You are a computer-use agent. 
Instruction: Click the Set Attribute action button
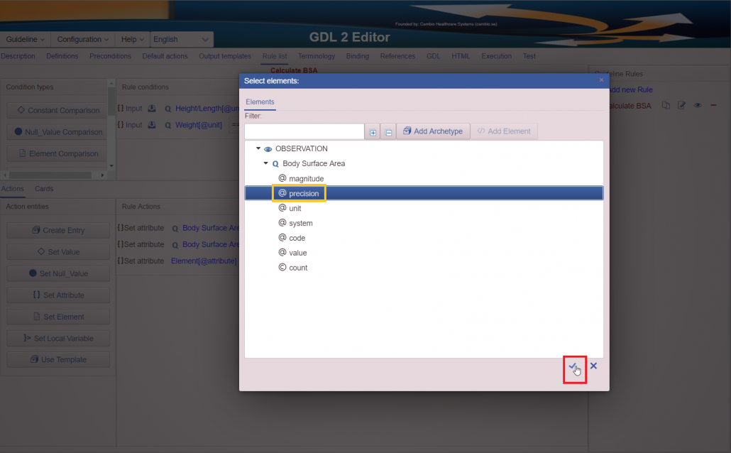[x=58, y=295]
